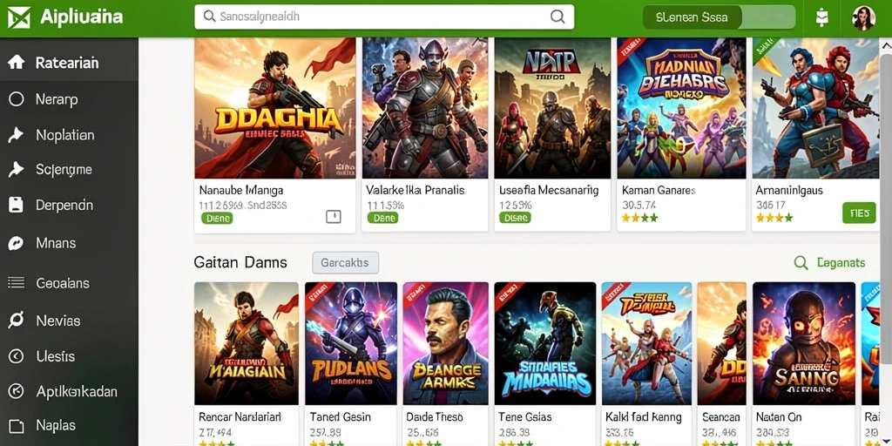Click the Leganats search link
Viewport: 892px width, 446px height.
click(829, 263)
